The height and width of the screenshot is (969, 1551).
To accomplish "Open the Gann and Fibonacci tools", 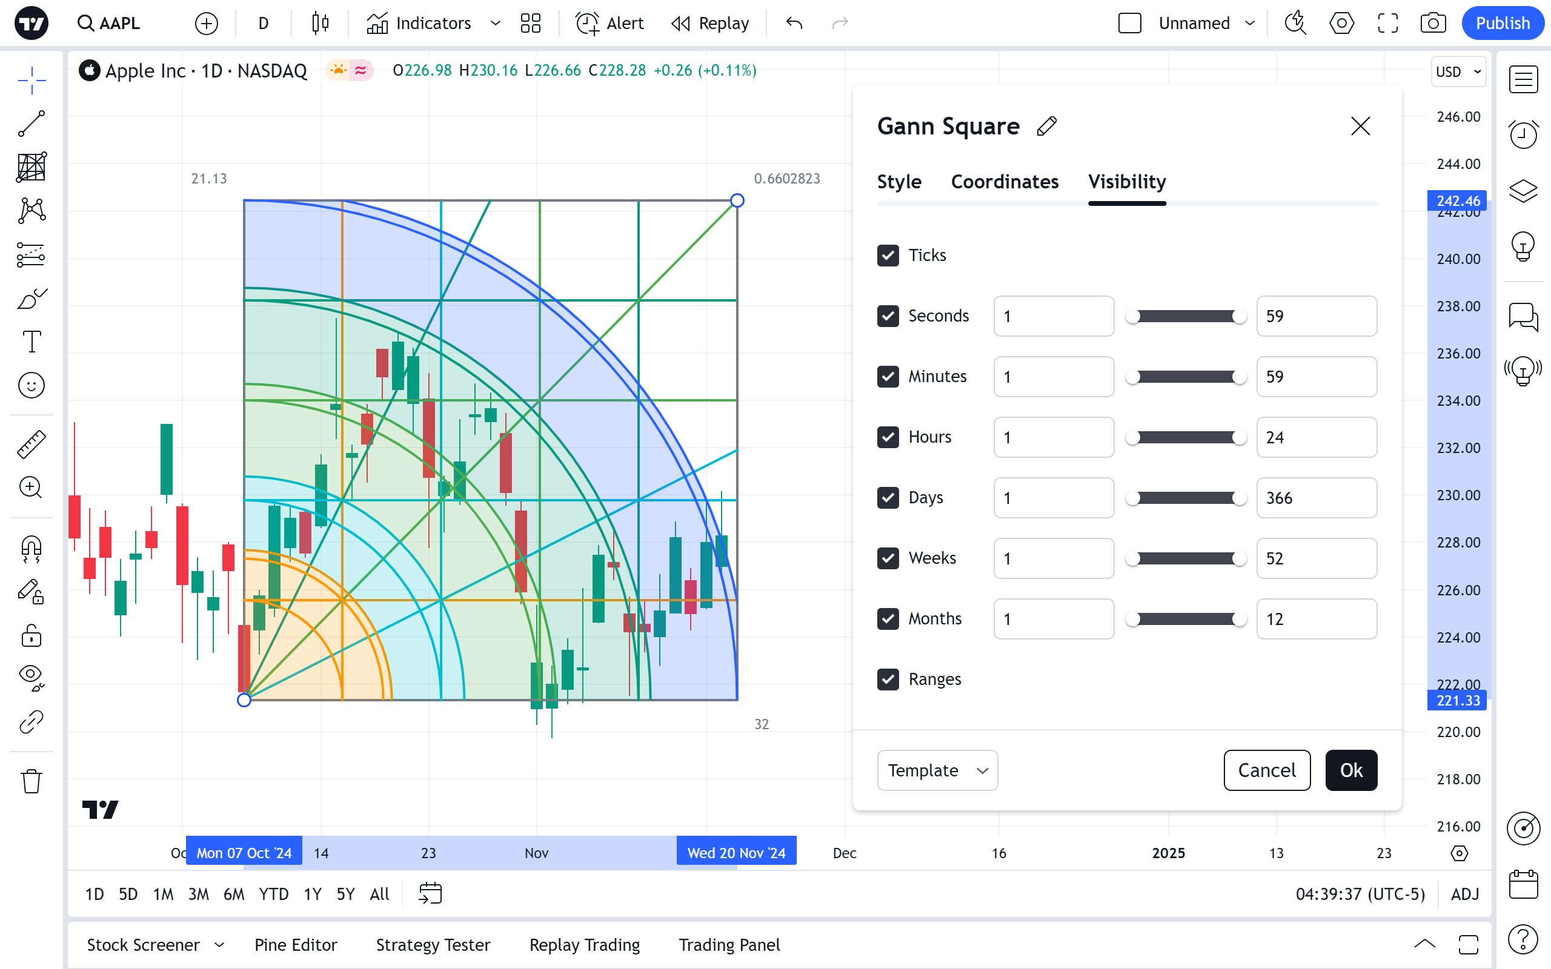I will [32, 167].
